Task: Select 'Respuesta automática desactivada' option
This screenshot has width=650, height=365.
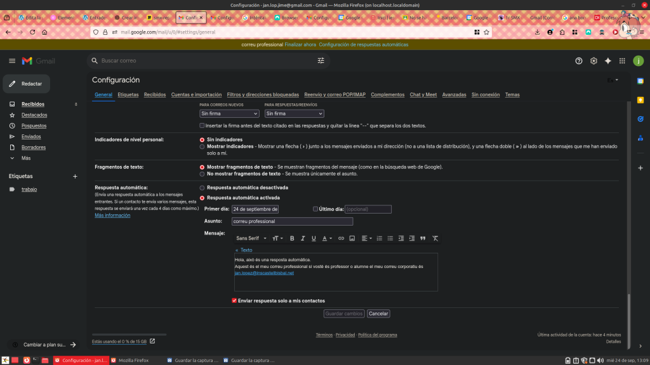Action: (x=202, y=188)
